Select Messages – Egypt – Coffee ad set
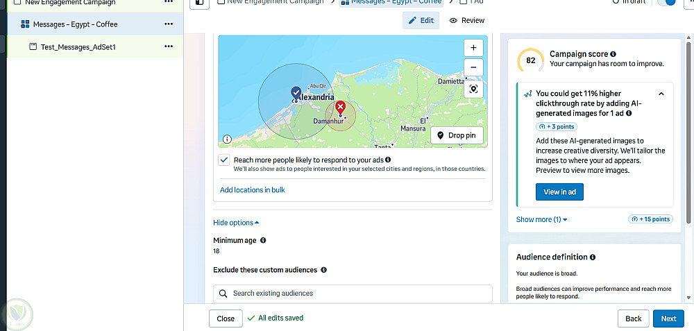Screen dimensions: 694x331 75,24
